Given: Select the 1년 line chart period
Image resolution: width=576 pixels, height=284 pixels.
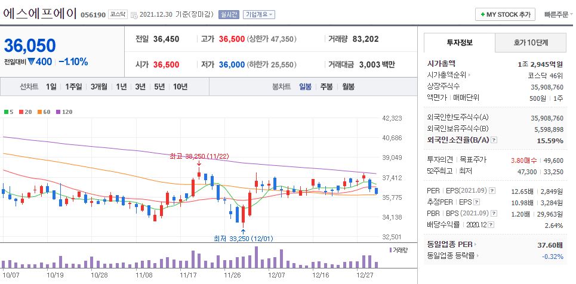Looking at the screenshot, I should [x=121, y=87].
